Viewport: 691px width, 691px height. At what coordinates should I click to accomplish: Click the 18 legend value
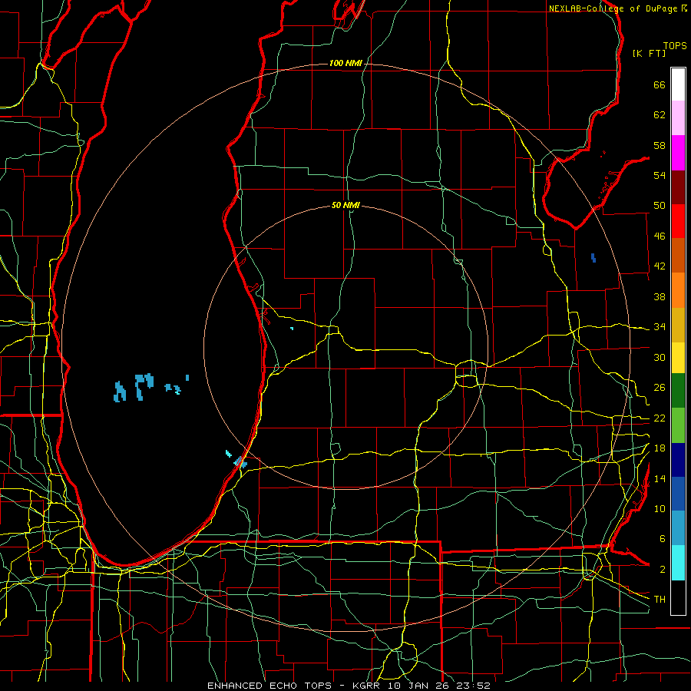(x=660, y=448)
